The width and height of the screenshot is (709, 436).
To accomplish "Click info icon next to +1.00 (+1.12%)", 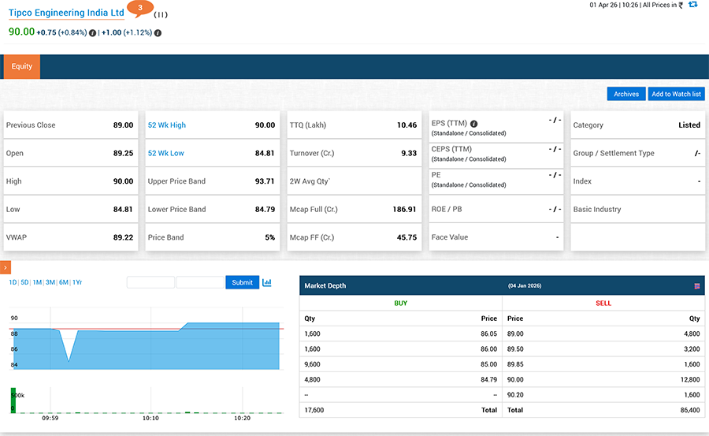I will 158,33.
